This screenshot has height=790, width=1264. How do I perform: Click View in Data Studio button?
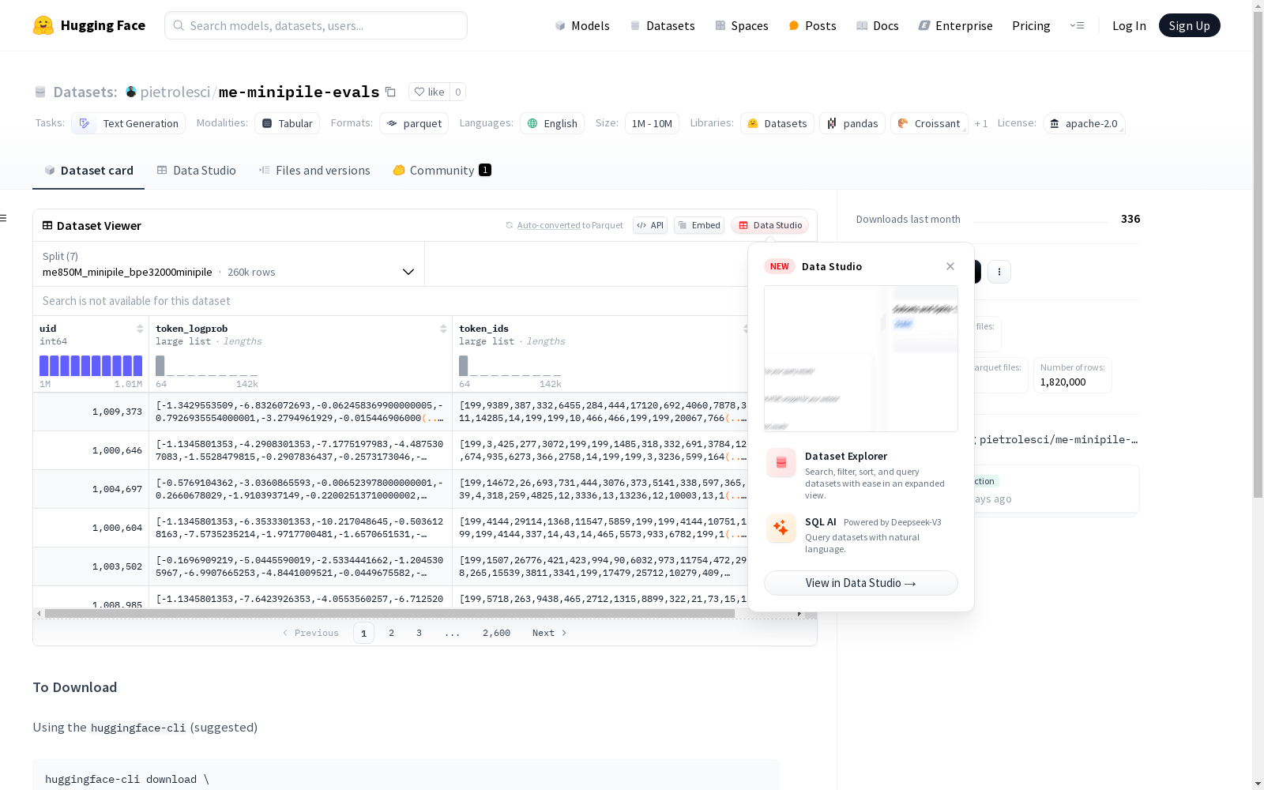pyautogui.click(x=861, y=583)
